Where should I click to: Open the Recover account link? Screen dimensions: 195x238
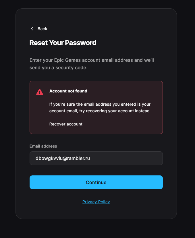(66, 124)
